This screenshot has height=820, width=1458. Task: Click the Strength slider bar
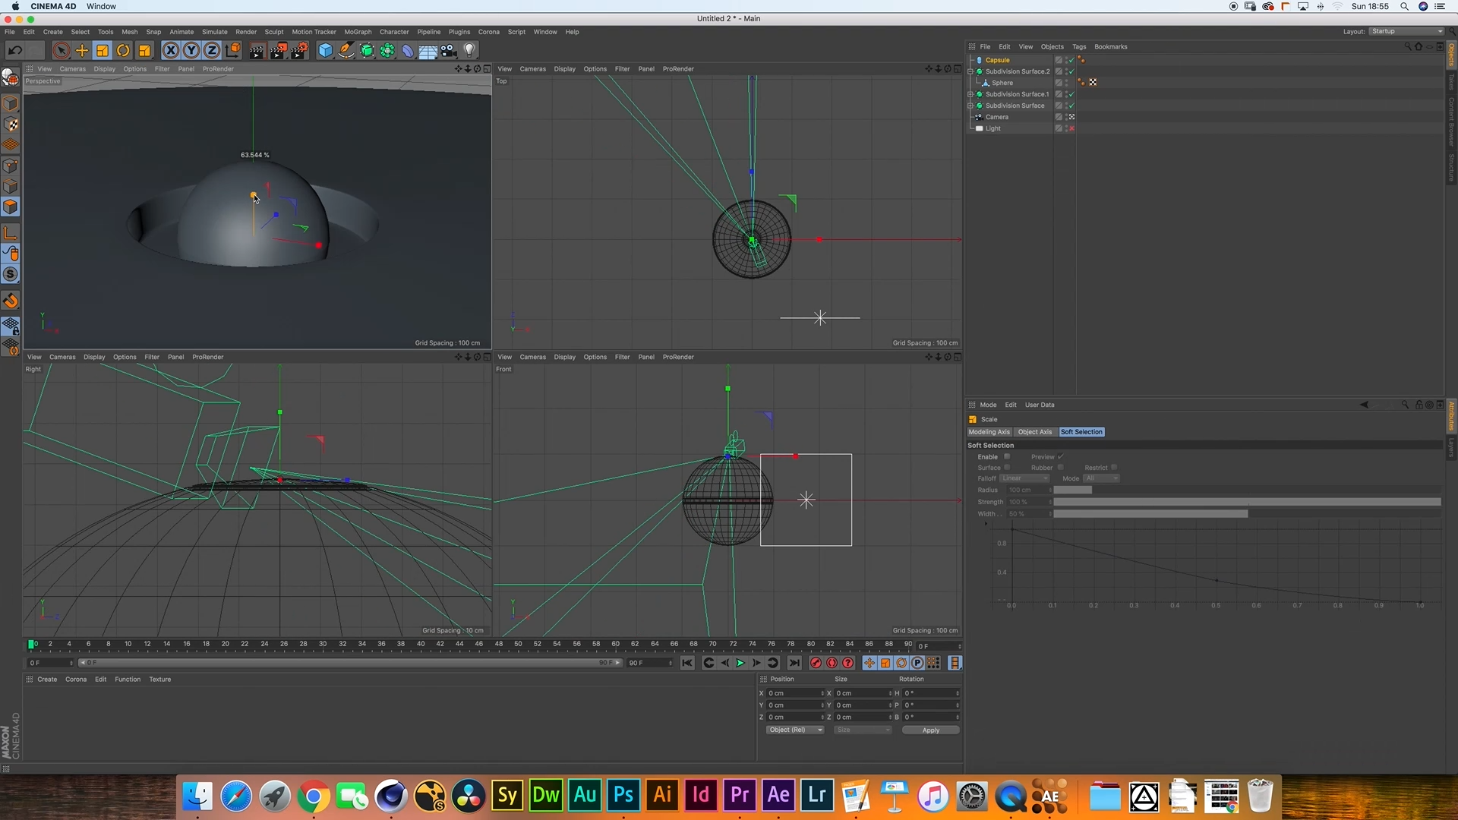click(x=1246, y=502)
